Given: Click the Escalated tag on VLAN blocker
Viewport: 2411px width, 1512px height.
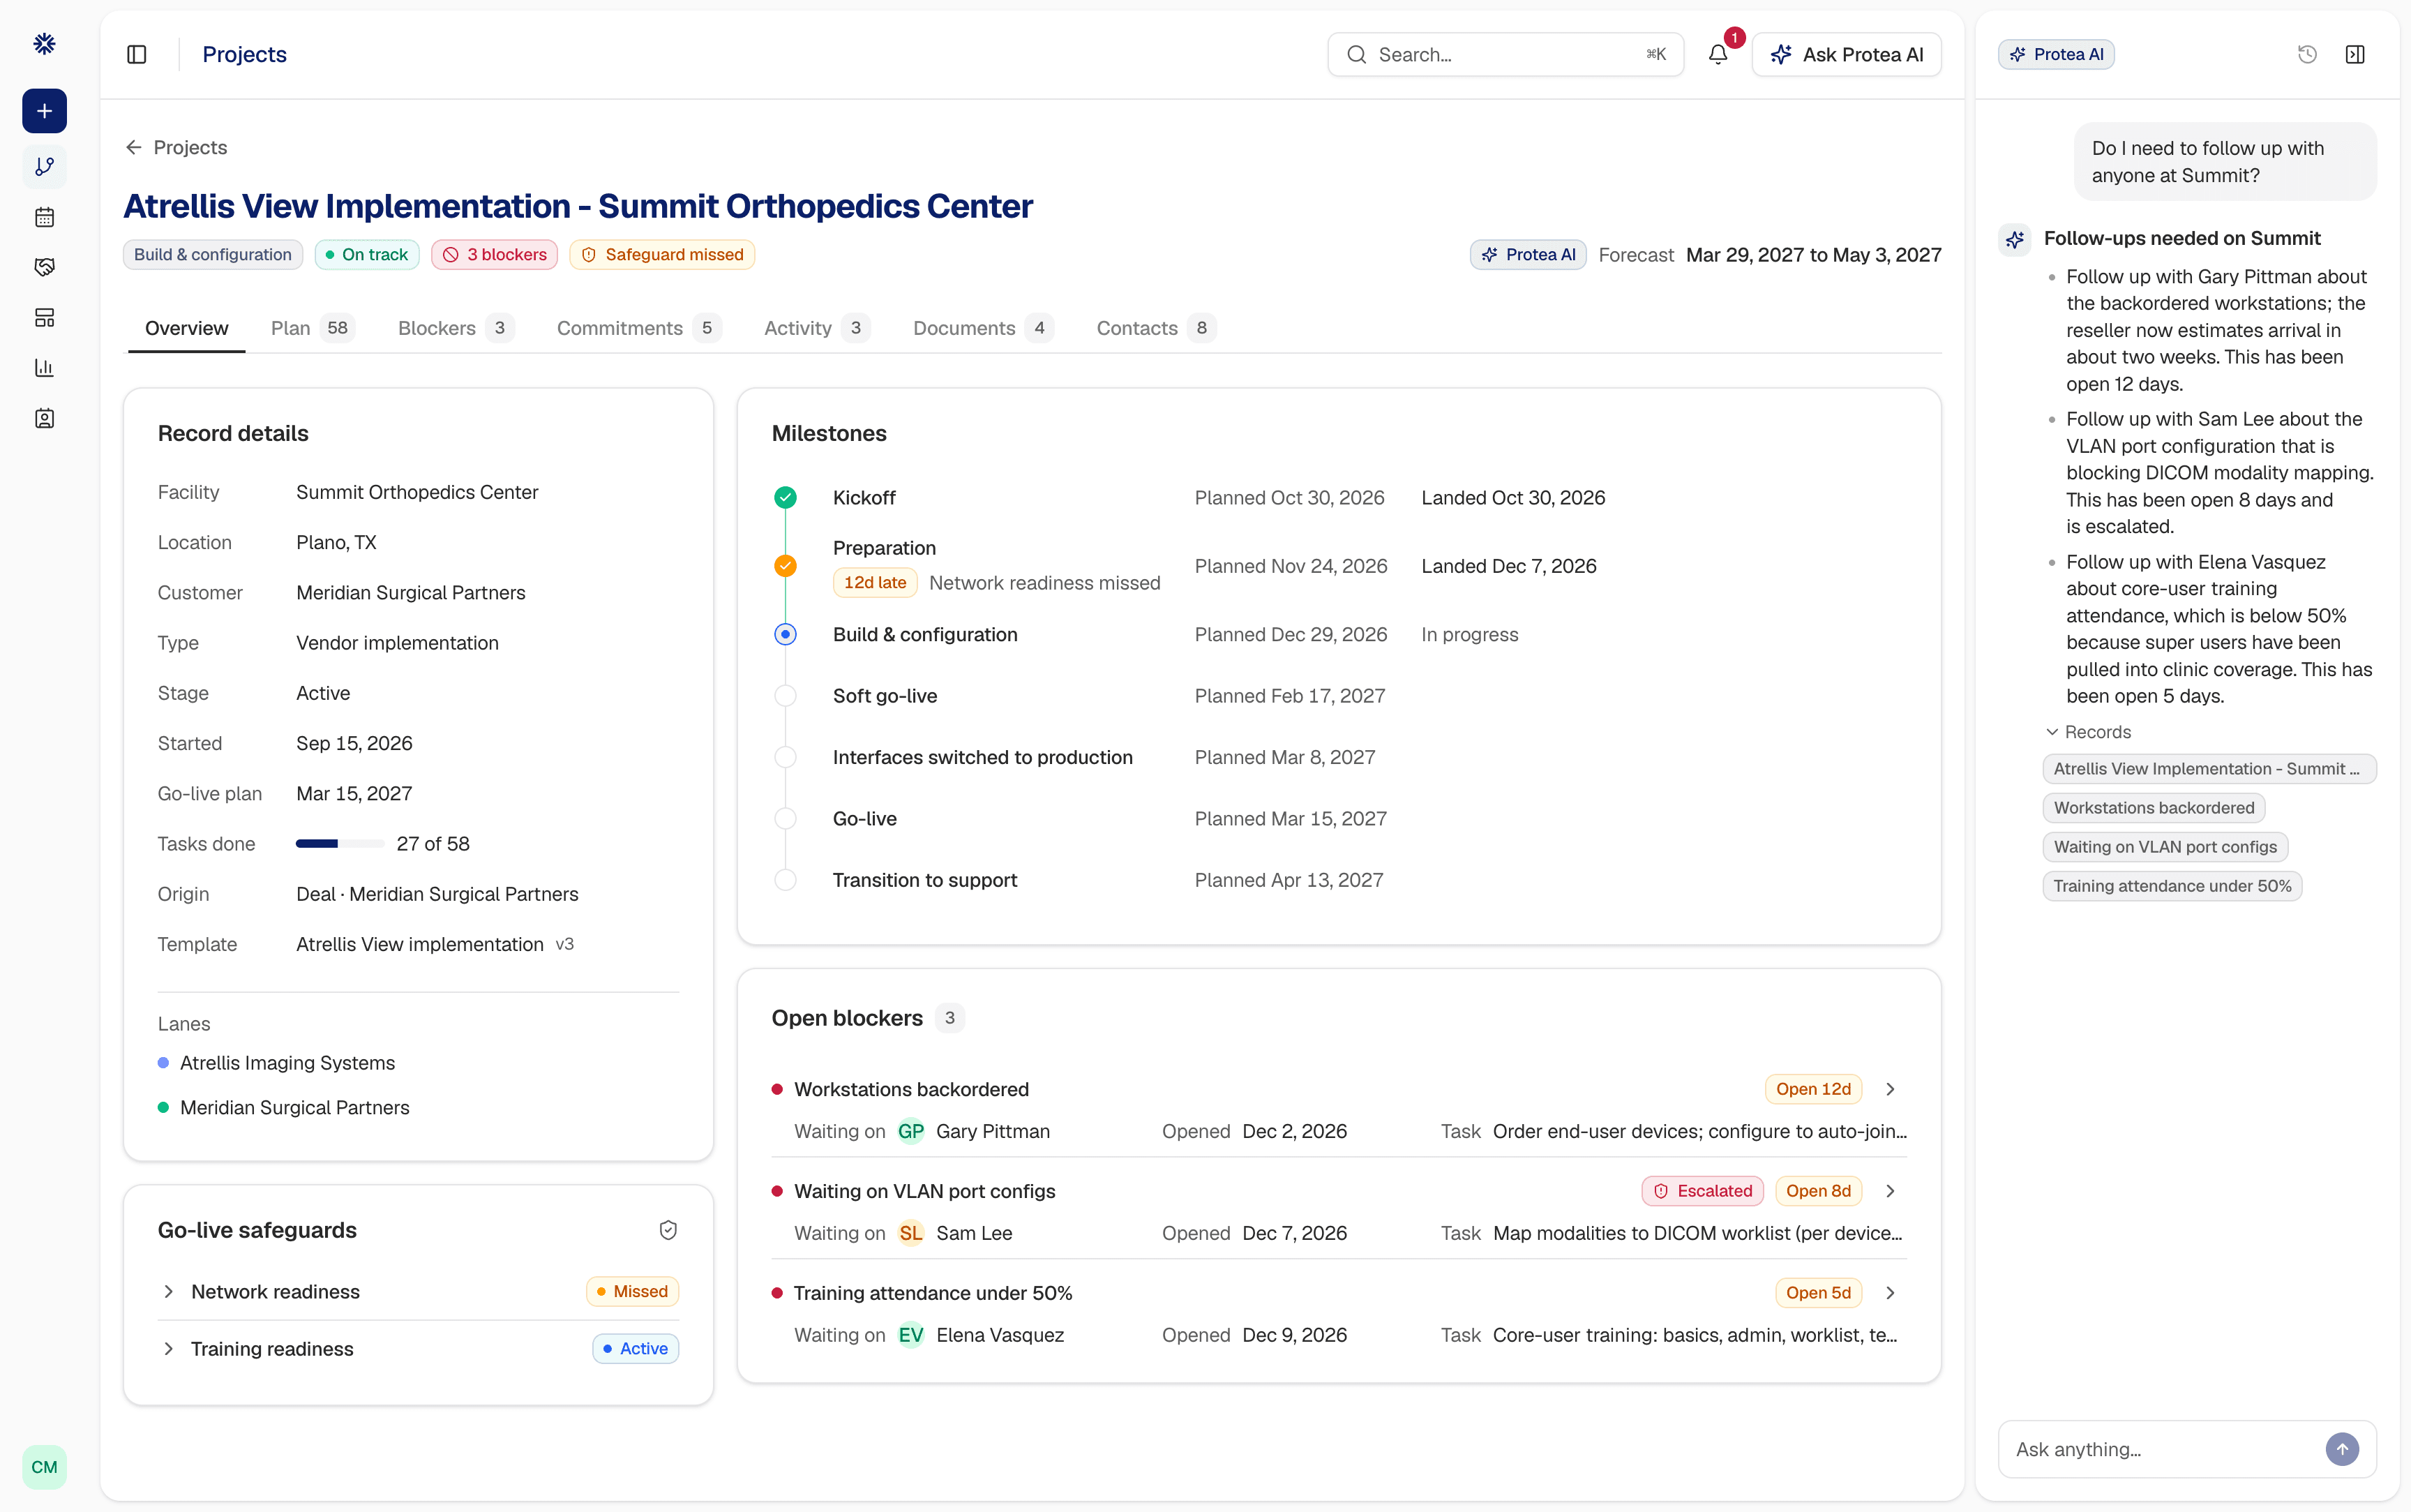Looking at the screenshot, I should tap(1702, 1191).
